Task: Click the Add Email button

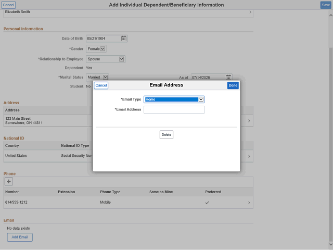Action: coord(20,238)
